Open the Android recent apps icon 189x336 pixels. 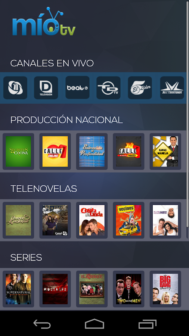(x=148, y=324)
